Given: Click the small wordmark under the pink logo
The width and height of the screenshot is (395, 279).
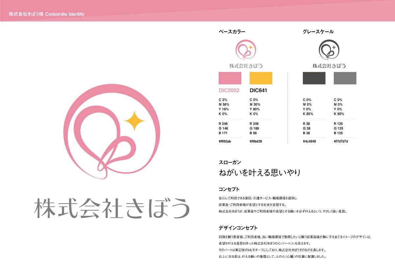Looking at the screenshot, I should pyautogui.click(x=246, y=66).
